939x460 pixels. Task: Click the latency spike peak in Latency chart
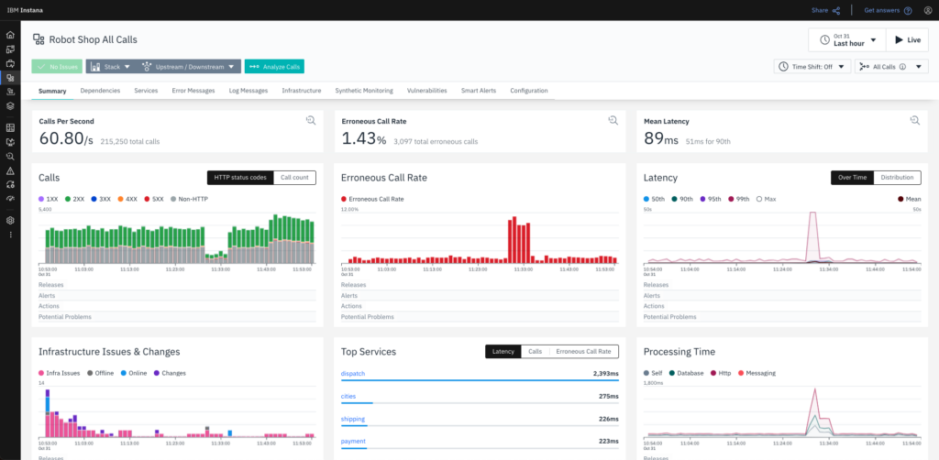[812, 214]
